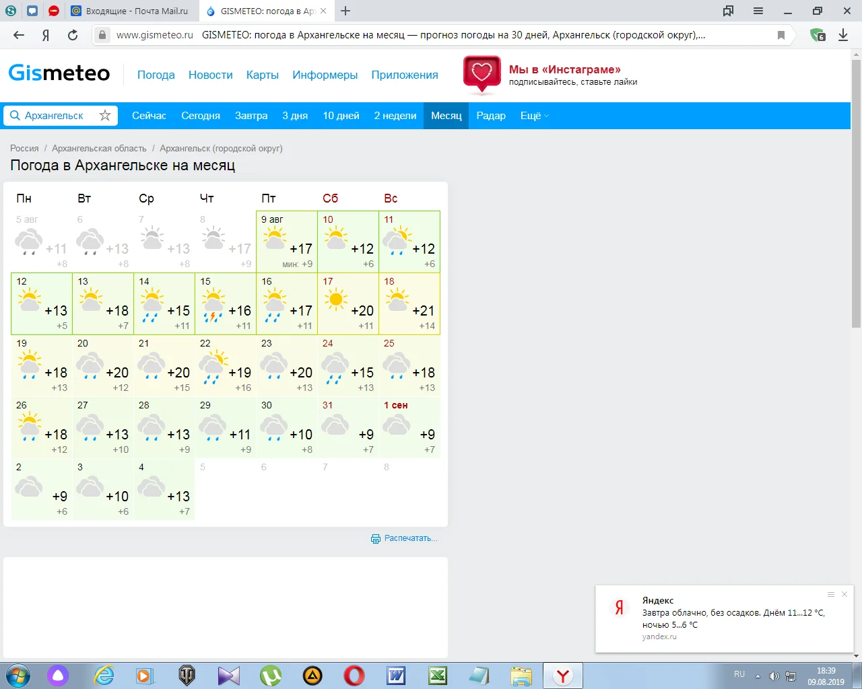Image resolution: width=862 pixels, height=689 pixels.
Task: Open Microsoft Excel from the taskbar
Action: tap(438, 676)
